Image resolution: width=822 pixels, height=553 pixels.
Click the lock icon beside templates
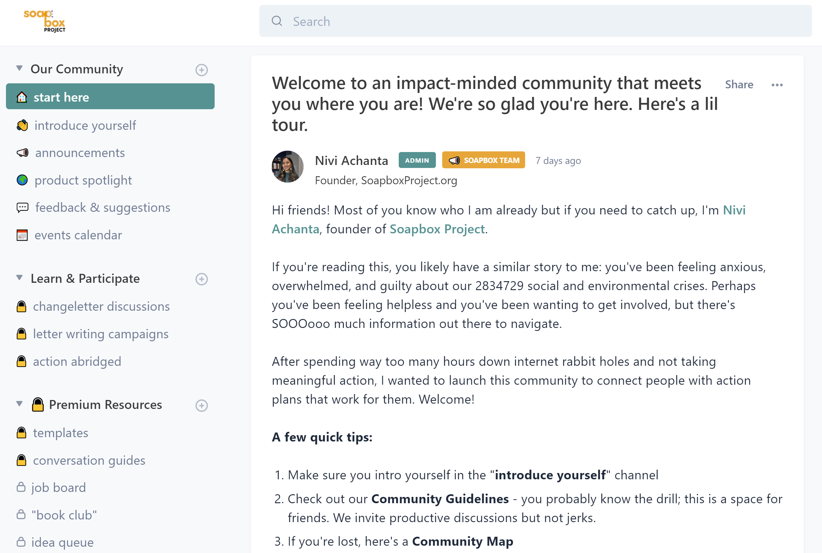point(22,433)
